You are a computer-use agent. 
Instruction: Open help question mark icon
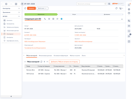(x=129, y=13)
